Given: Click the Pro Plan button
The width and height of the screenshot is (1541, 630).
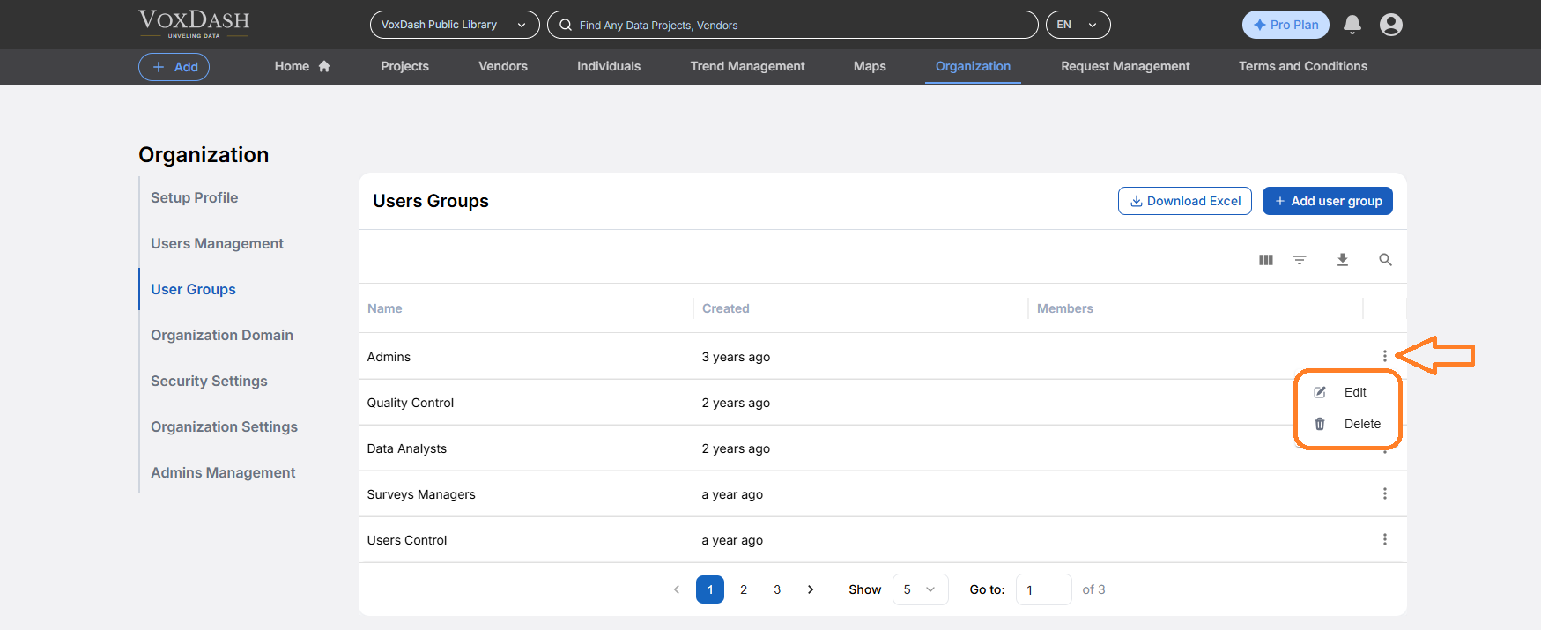Looking at the screenshot, I should (1285, 25).
